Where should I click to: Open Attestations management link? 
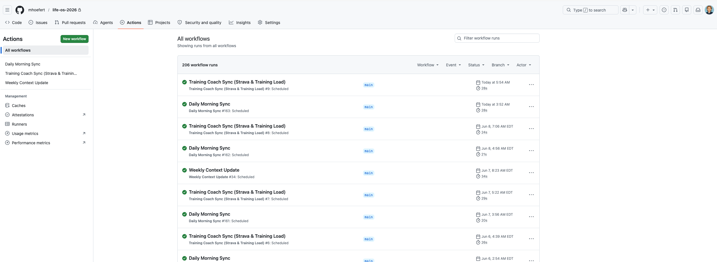tap(45, 115)
